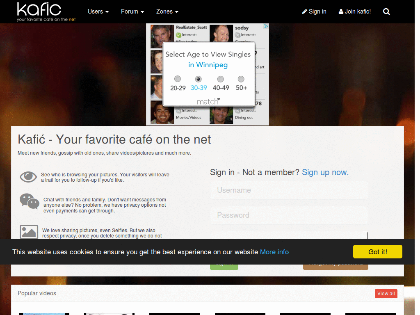The image size is (420, 315).
Task: Click the Dining out profile photo in the ad
Action: (221, 115)
